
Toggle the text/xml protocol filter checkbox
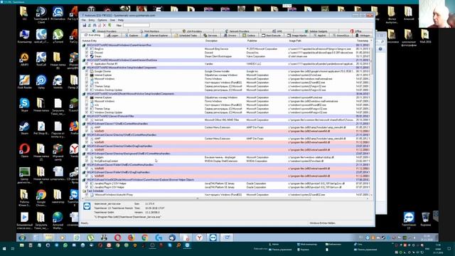(87, 120)
